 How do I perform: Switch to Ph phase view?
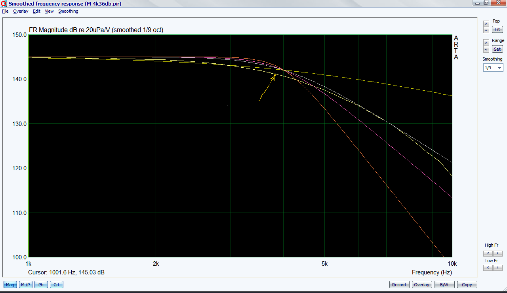(41, 285)
